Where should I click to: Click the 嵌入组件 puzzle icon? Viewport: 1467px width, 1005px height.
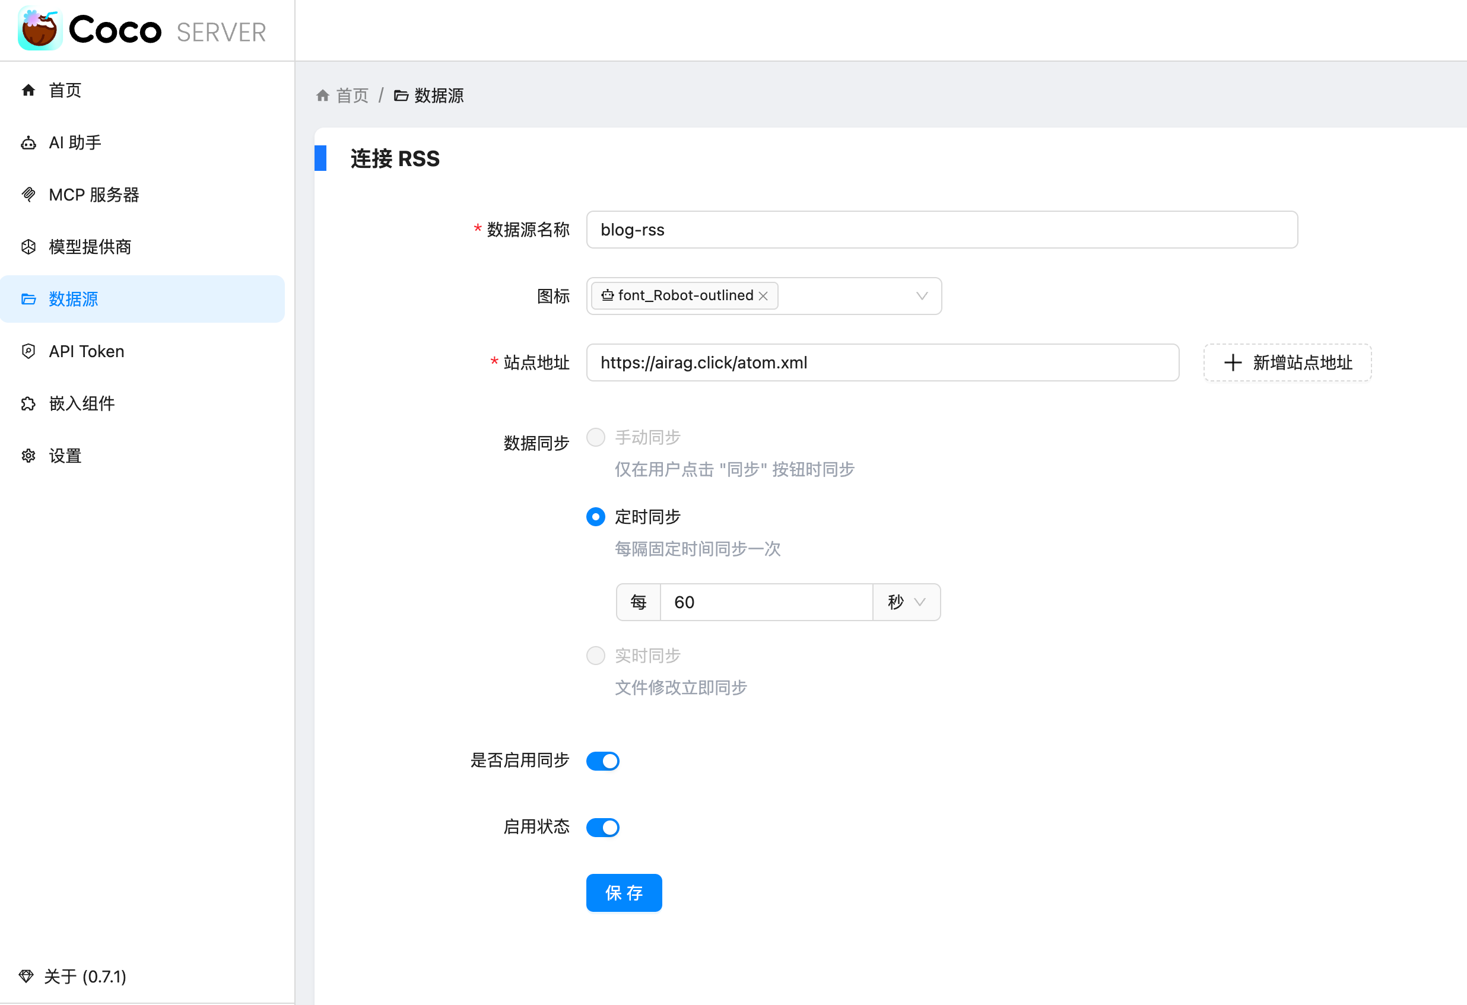pyautogui.click(x=28, y=403)
